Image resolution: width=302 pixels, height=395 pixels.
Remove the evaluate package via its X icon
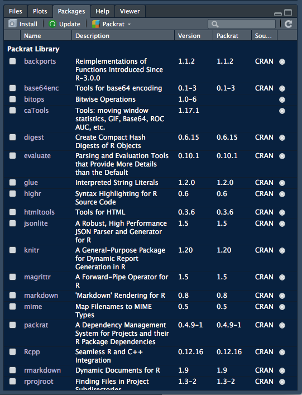(x=282, y=156)
